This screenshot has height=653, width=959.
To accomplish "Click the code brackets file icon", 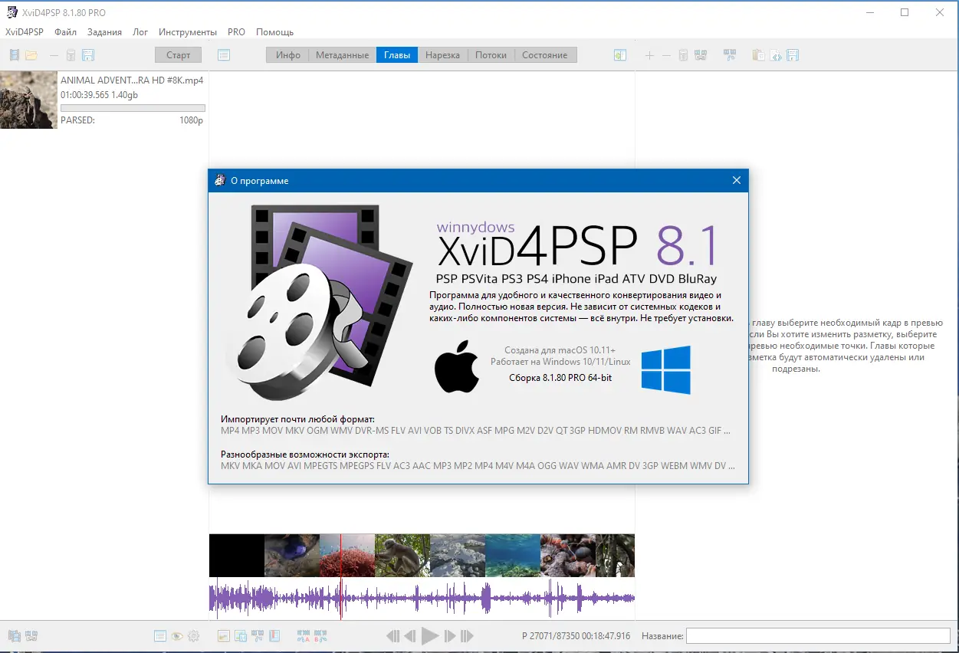I will (x=776, y=55).
